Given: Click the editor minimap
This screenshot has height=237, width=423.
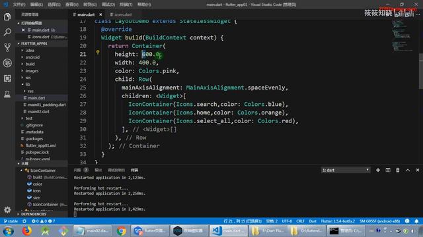Looking at the screenshot, I should tap(402, 36).
